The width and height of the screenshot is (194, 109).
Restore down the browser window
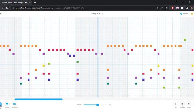click(190, 2)
